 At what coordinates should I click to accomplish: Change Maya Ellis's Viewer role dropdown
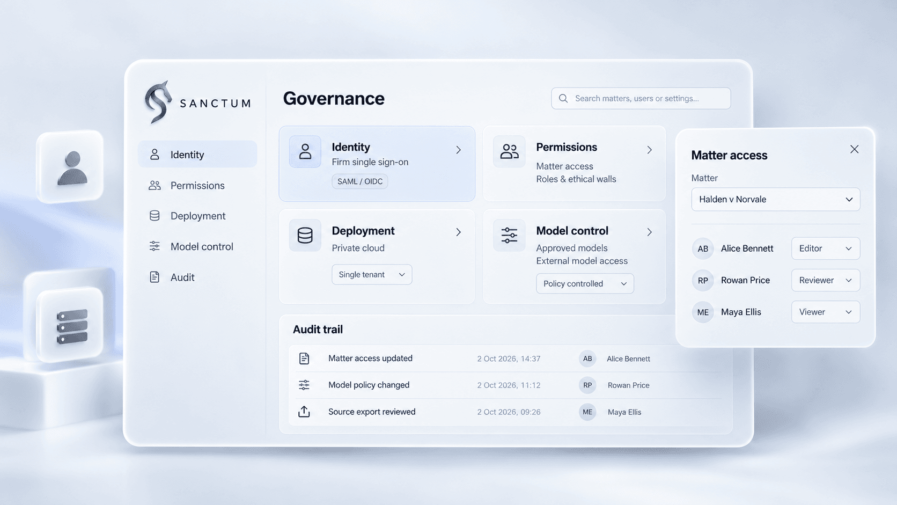coord(826,312)
